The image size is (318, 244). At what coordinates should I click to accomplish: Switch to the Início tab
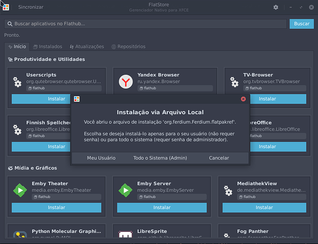point(17,46)
